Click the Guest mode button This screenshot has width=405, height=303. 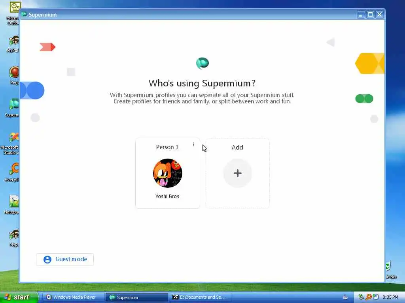coord(65,260)
